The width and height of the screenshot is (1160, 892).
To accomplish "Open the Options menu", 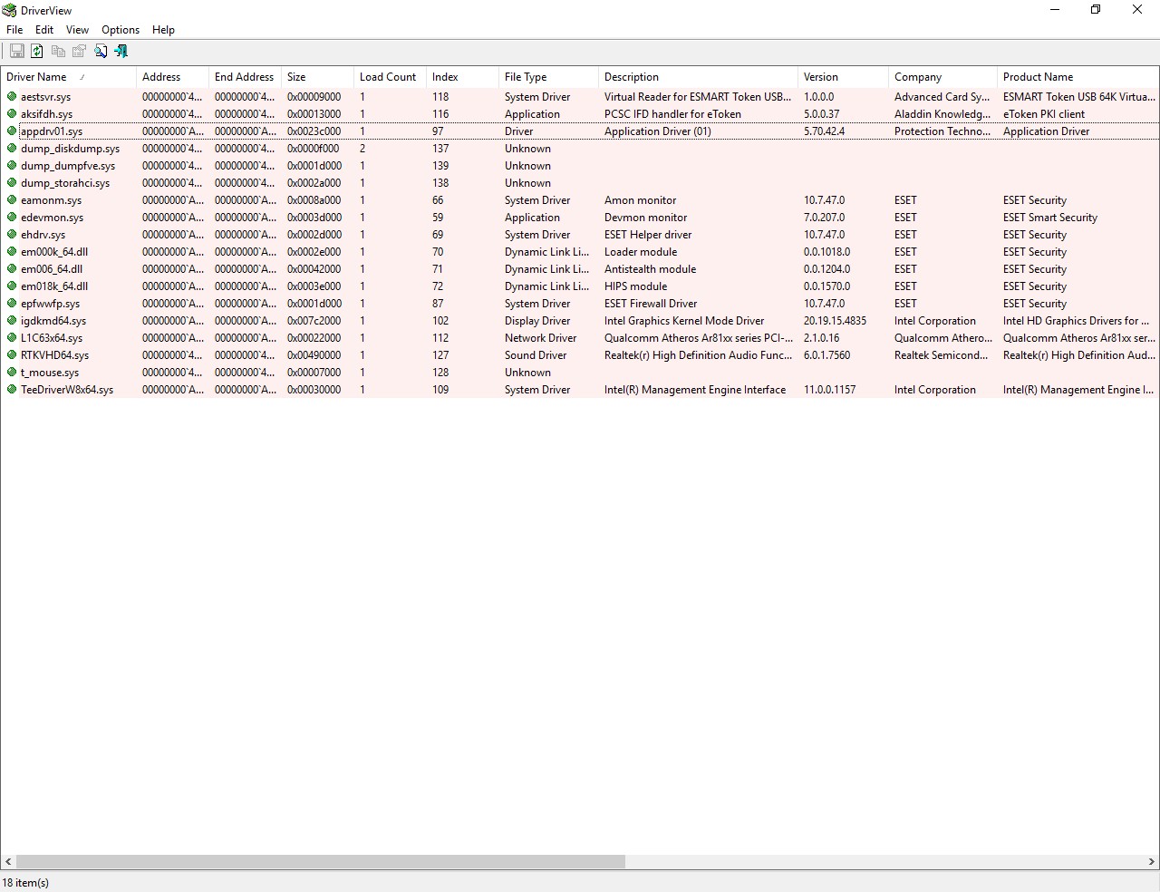I will point(121,30).
